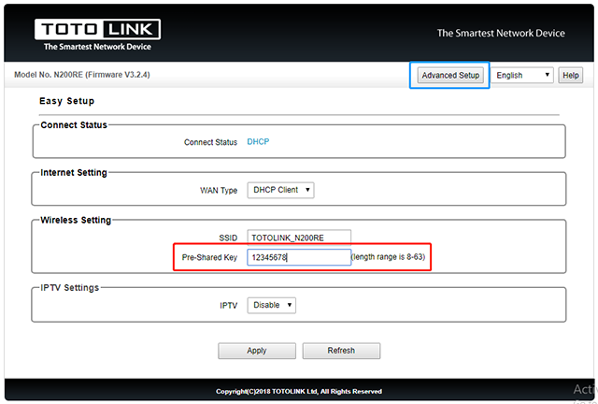Image resolution: width=598 pixels, height=404 pixels.
Task: Apply the Easy Setup settings
Action: (257, 351)
